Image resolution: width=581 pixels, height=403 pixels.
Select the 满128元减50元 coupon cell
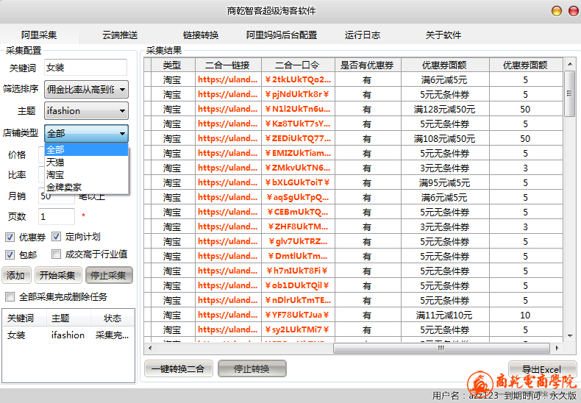[445, 110]
